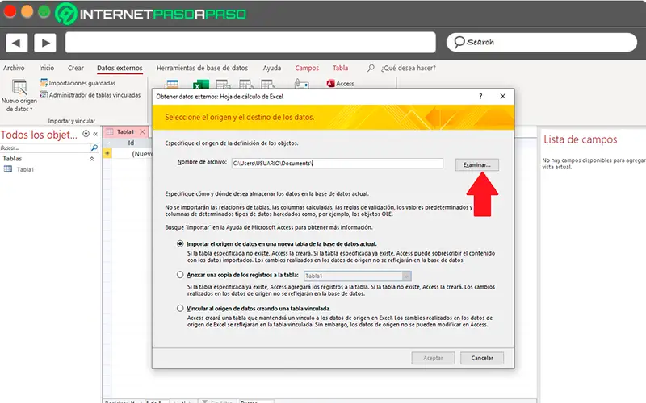The width and height of the screenshot is (646, 403).
Task: Expand the Nuevo origen de datos dropdown arrow
Action: (31, 109)
